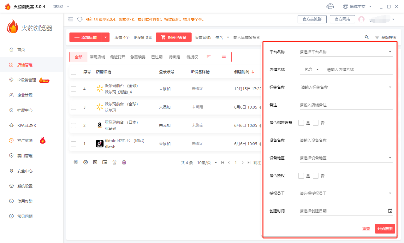Check 是 under 是否绑定设备
Image resolution: width=404 pixels, height=243 pixels.
[301, 122]
